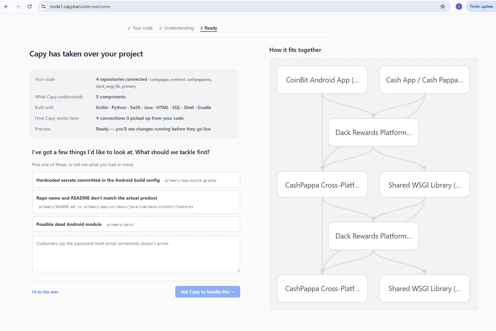Click the 'What should we tackle first?' question

coord(172,152)
